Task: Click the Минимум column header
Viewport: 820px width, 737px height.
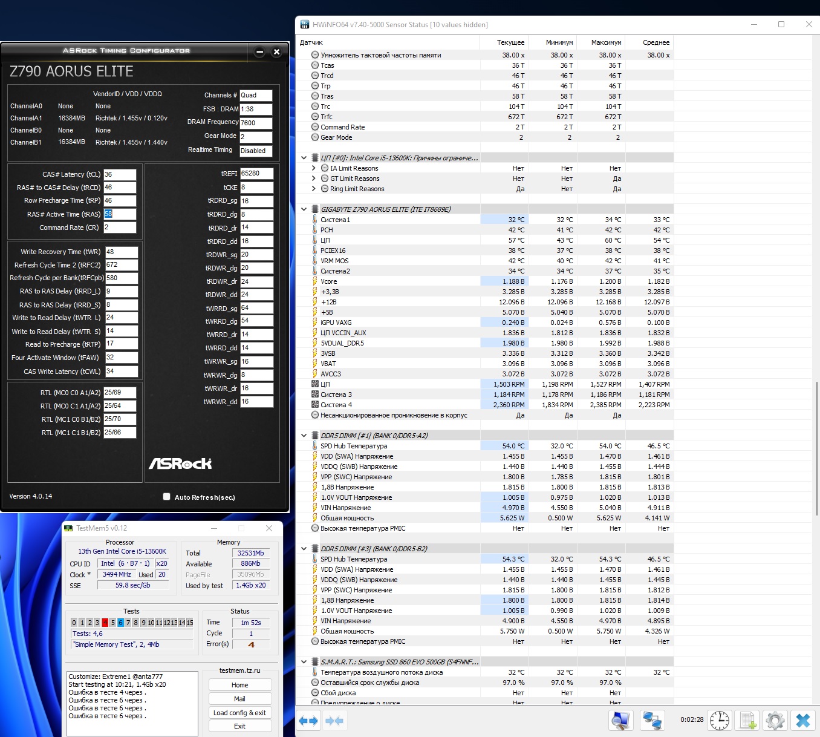Action: 553,42
